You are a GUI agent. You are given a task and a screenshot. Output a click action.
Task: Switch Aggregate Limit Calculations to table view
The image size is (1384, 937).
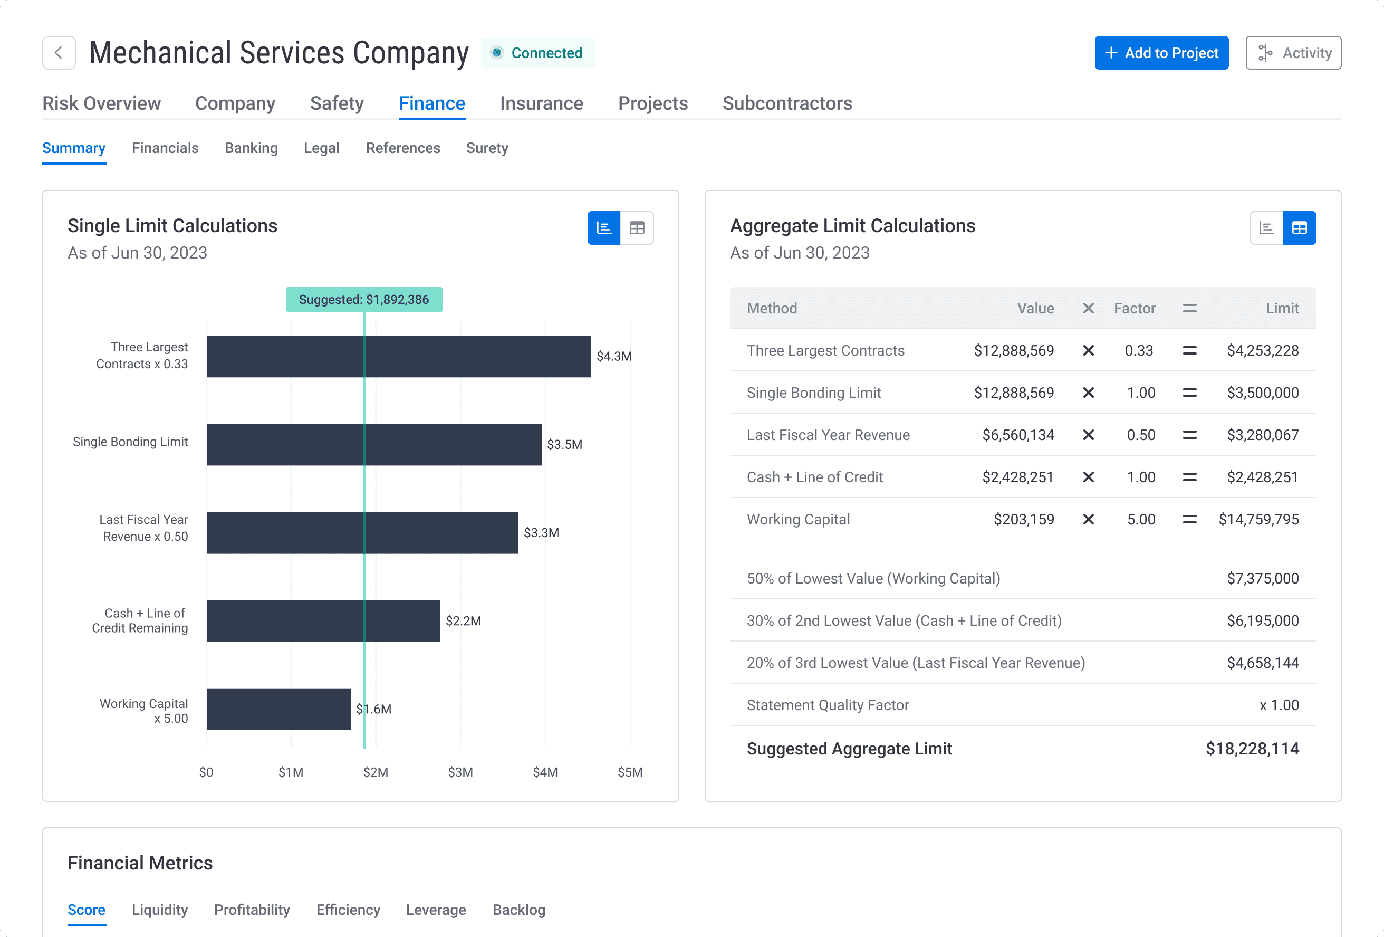(1300, 227)
